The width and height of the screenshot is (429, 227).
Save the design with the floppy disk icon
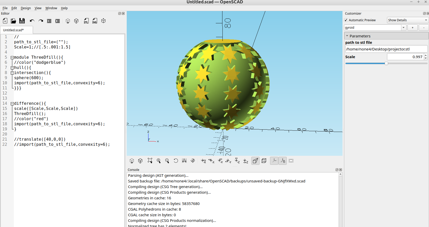pyautogui.click(x=22, y=21)
